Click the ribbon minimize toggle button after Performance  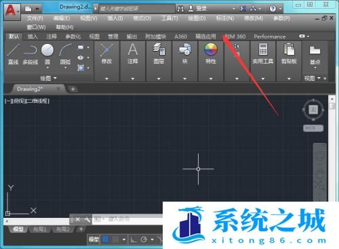302,36
